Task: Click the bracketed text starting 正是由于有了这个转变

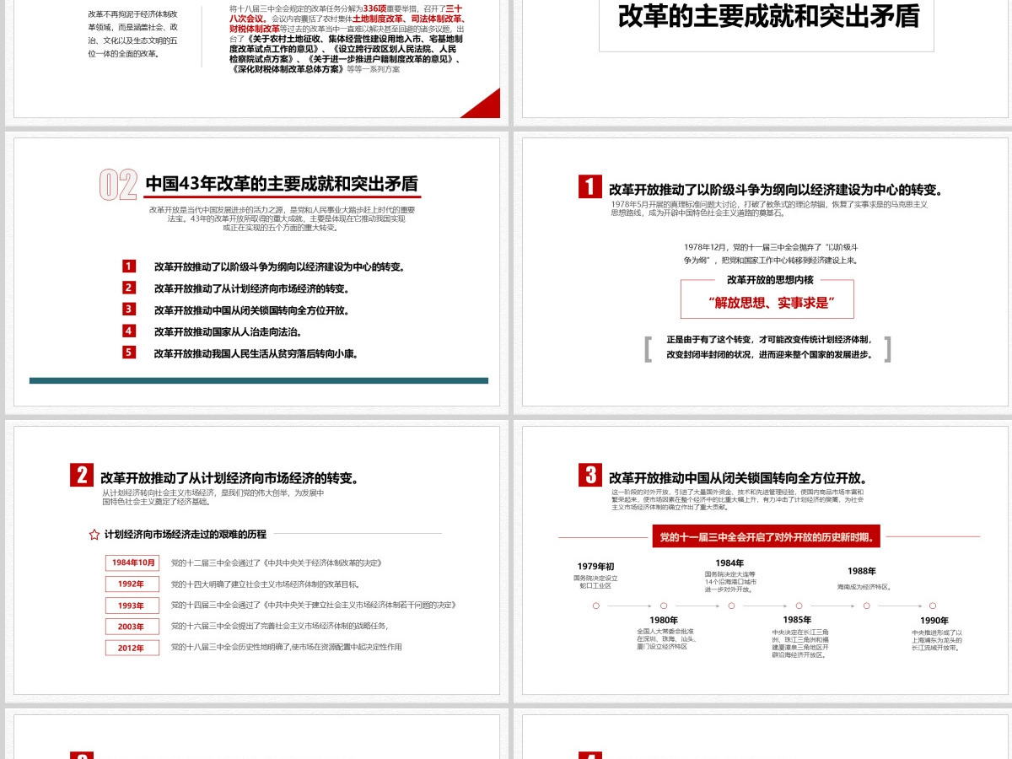Action: tap(769, 347)
